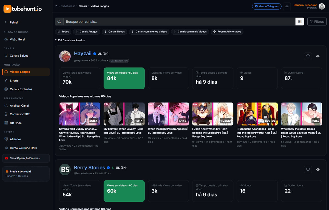The width and height of the screenshot is (329, 210).
Task: Click Berry Stories 60k views card
Action: (x=124, y=191)
